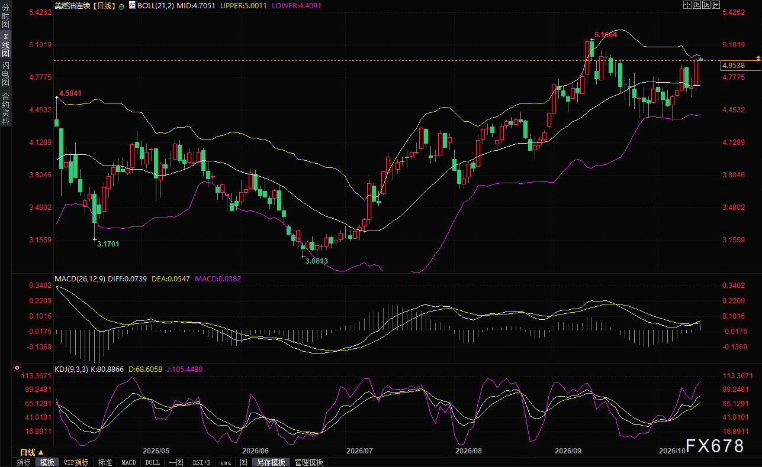Click the KDJ(9,3,3) indicator label
This screenshot has width=762, height=467.
click(71, 369)
